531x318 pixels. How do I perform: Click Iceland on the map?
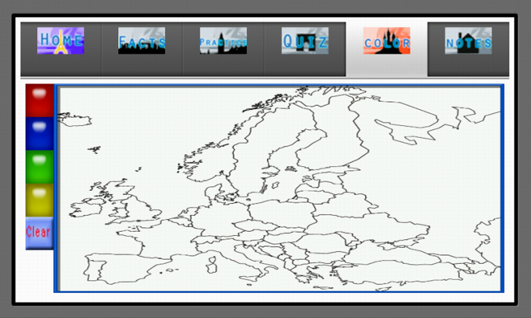pos(74,120)
